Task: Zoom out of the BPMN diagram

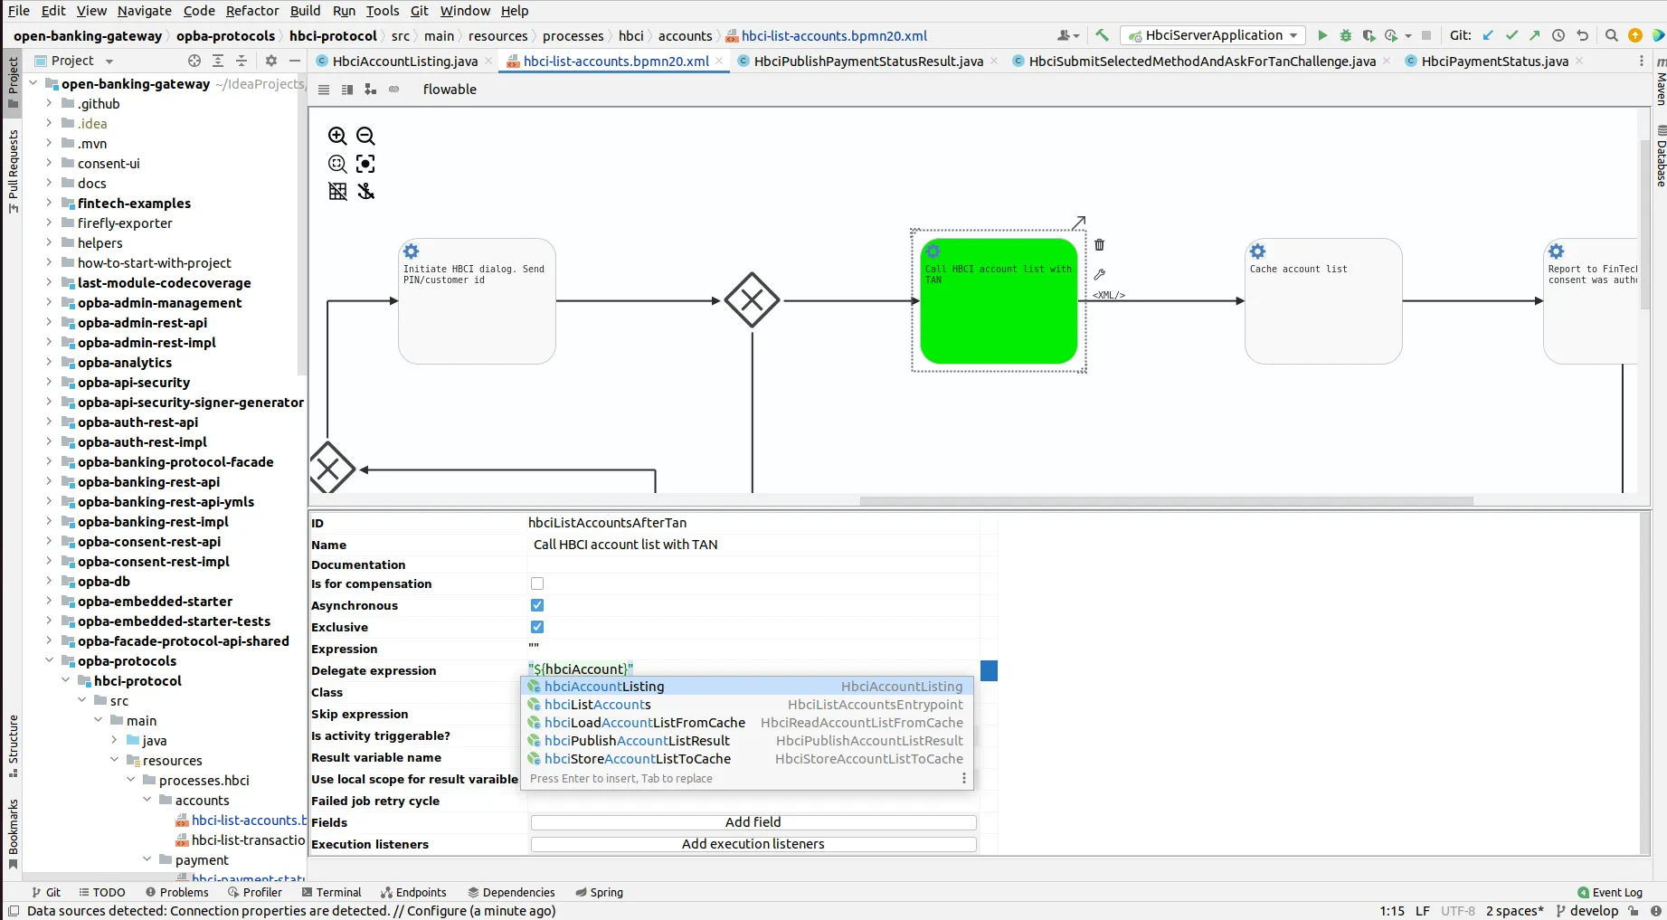Action: pos(365,136)
